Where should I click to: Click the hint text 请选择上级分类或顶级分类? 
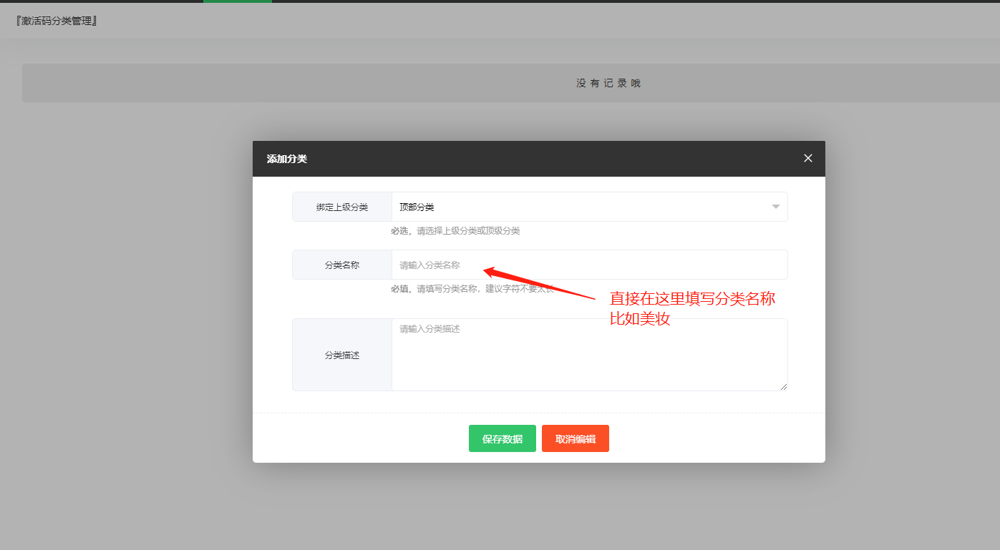tap(468, 231)
